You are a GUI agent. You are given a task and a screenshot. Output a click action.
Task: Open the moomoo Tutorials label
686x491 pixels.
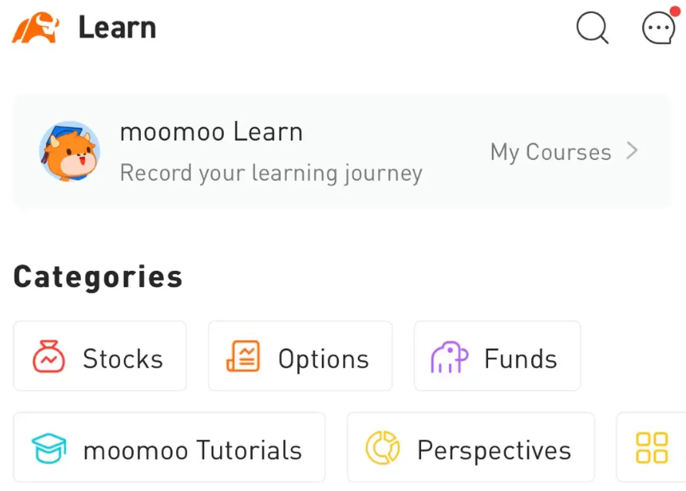pos(192,449)
